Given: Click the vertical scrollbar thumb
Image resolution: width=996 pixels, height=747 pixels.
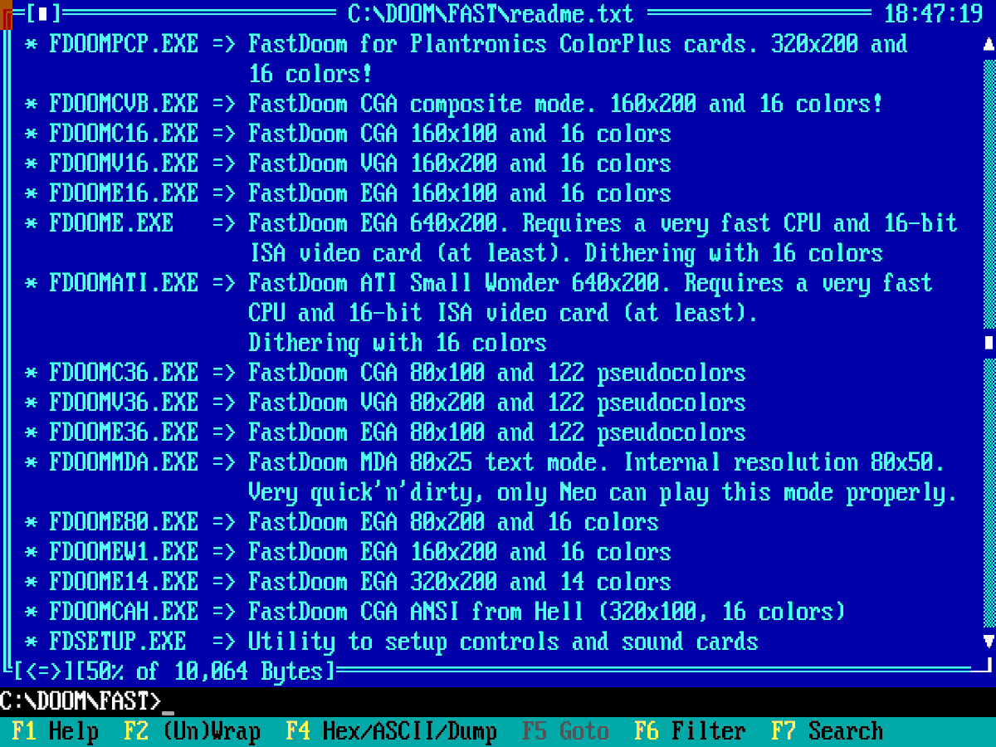Looking at the screenshot, I should coord(989,342).
